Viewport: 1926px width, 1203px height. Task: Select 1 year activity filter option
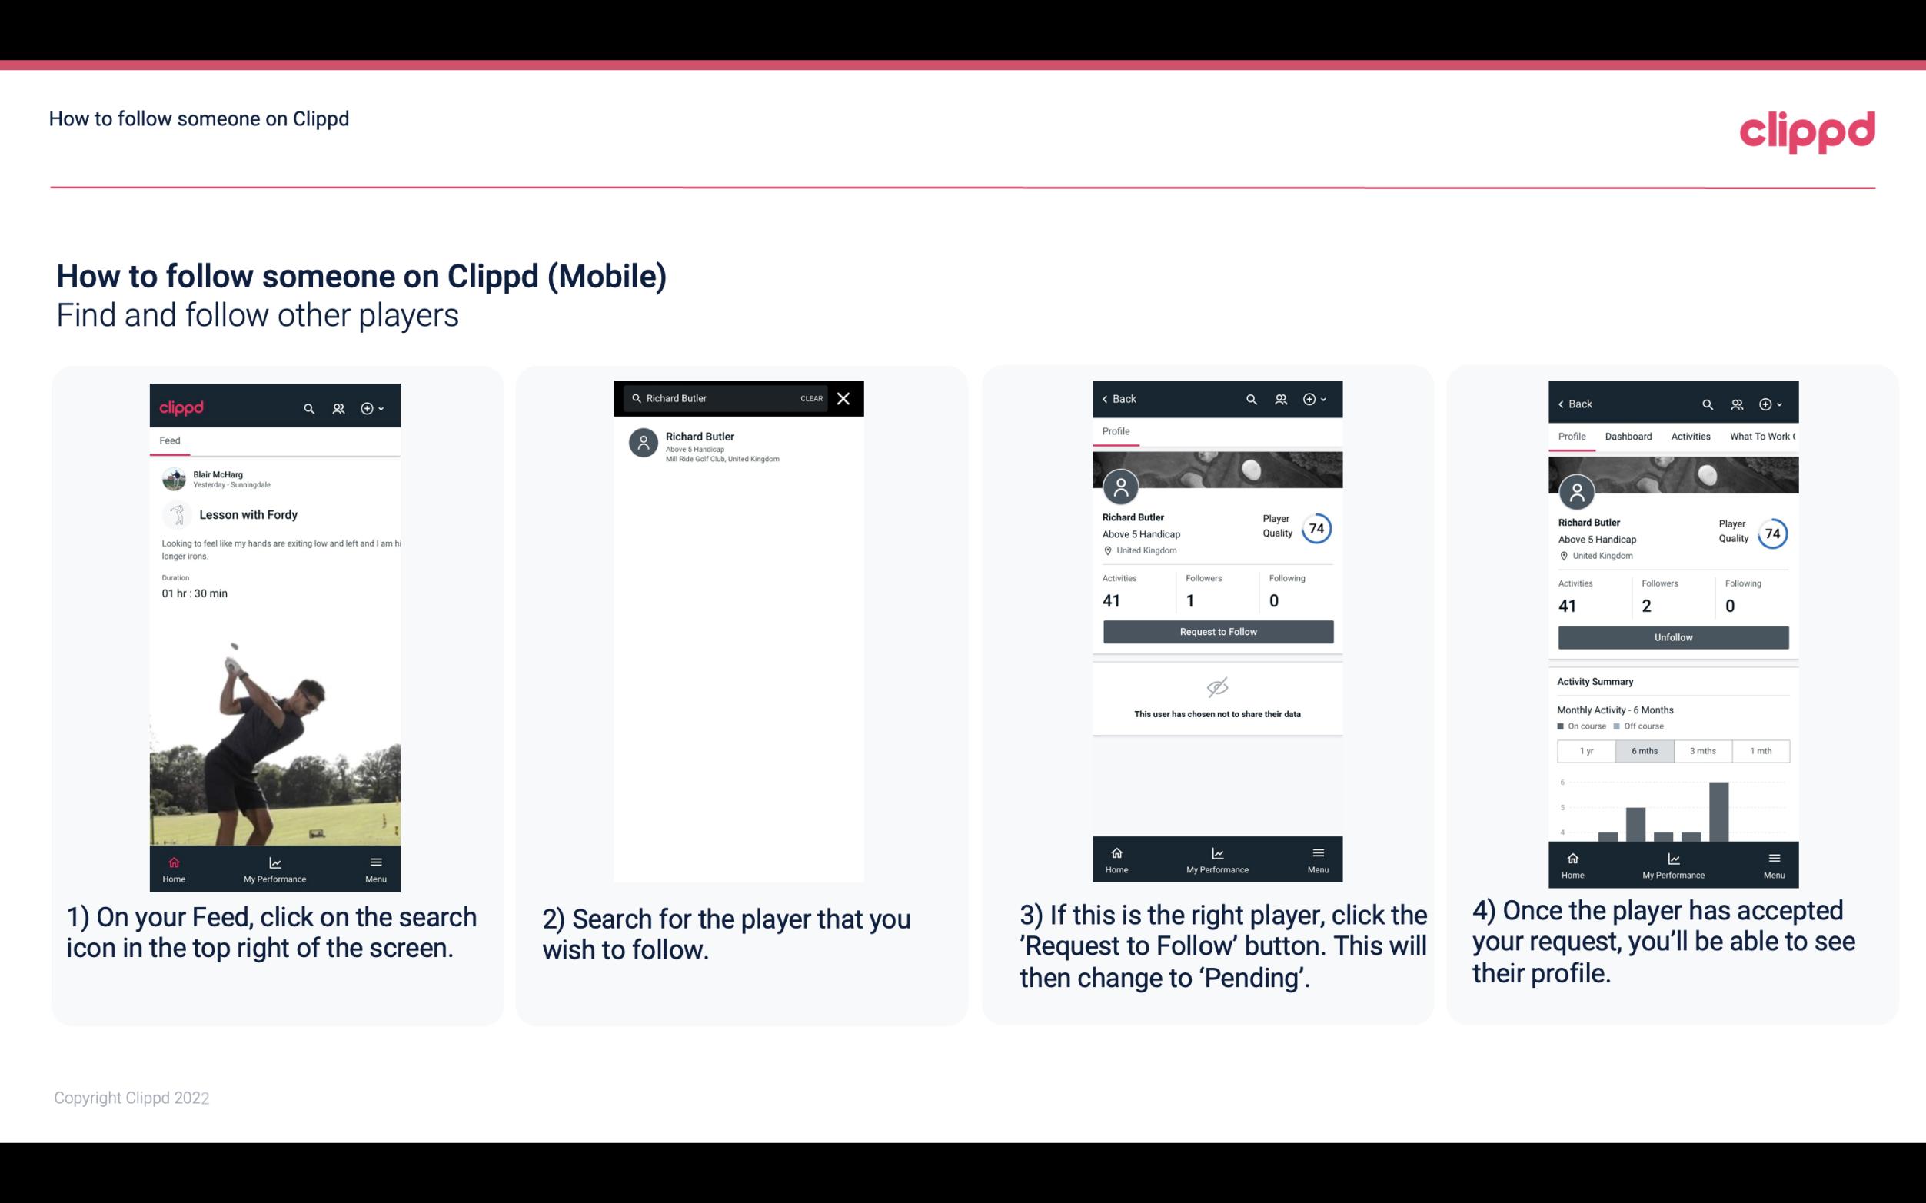coord(1586,749)
